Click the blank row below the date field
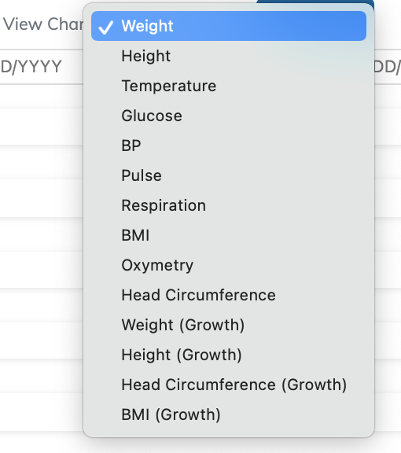Viewport: 401px width, 453px height. click(42, 97)
